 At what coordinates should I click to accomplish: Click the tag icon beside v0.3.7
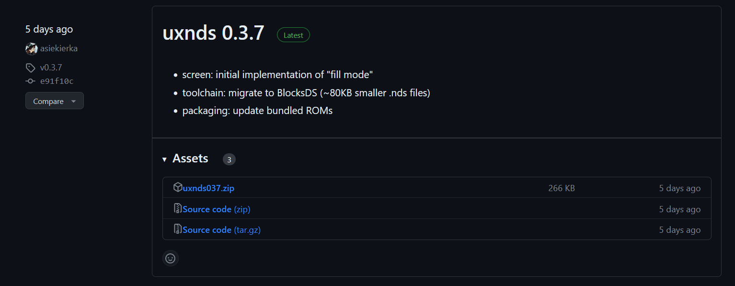tap(30, 68)
